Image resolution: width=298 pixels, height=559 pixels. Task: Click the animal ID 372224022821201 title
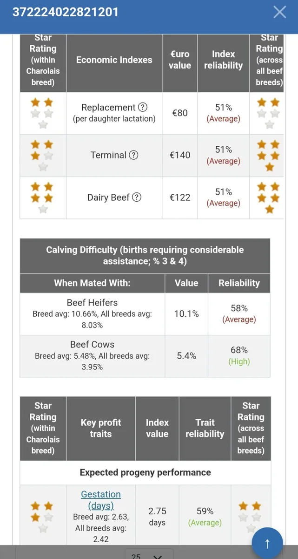(x=65, y=12)
